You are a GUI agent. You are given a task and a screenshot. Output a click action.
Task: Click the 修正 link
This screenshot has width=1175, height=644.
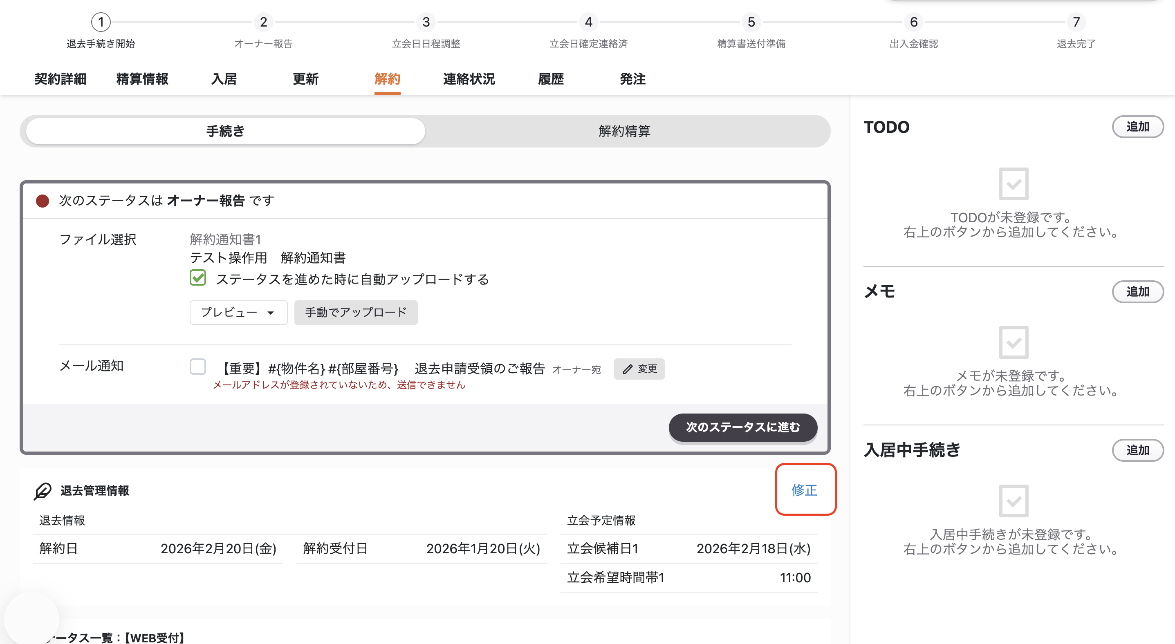click(x=805, y=490)
